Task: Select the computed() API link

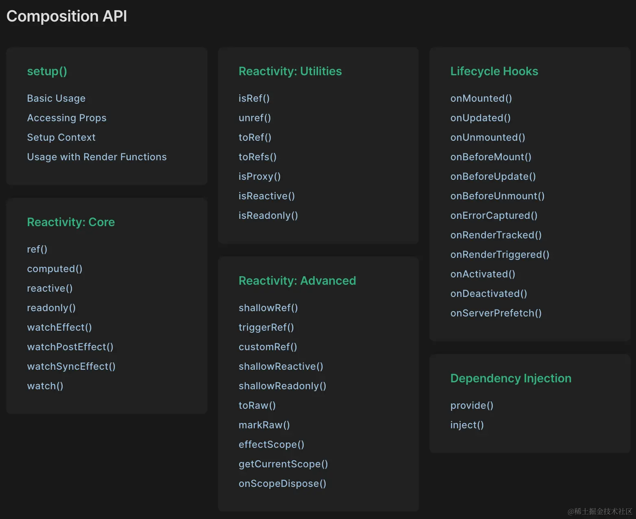Action: point(54,269)
